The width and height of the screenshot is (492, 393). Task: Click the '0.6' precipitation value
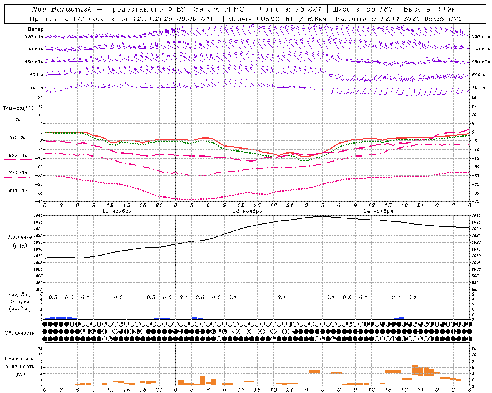[200, 297]
